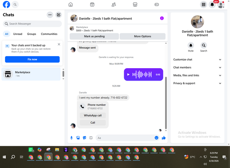The image size is (230, 168).
Task: Show hidden system tray icons
Action: [x=201, y=157]
